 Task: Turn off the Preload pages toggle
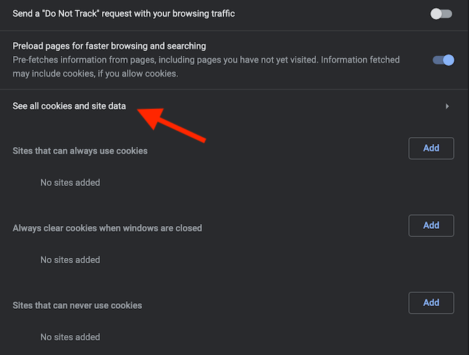tap(443, 60)
